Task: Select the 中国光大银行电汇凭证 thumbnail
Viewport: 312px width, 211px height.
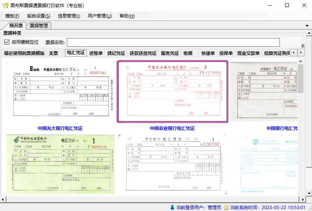Action: click(x=60, y=91)
